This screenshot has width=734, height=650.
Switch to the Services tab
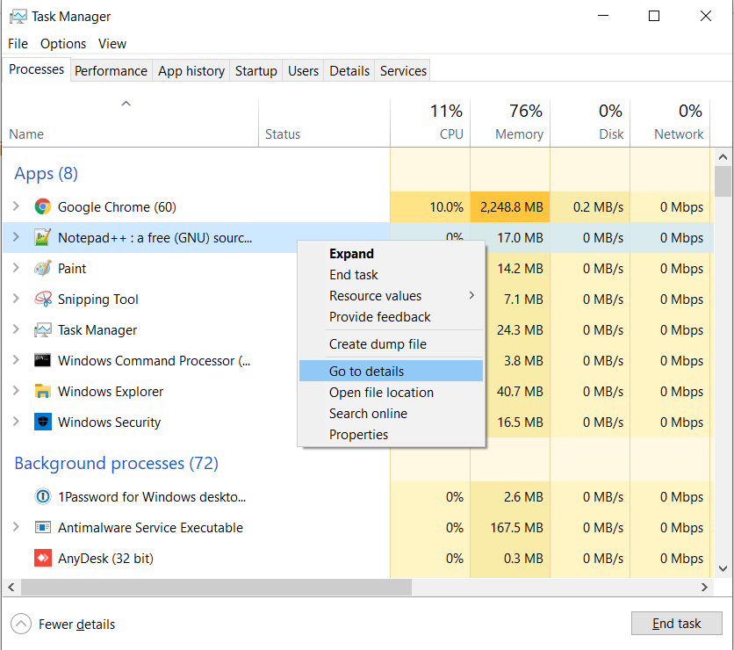403,71
